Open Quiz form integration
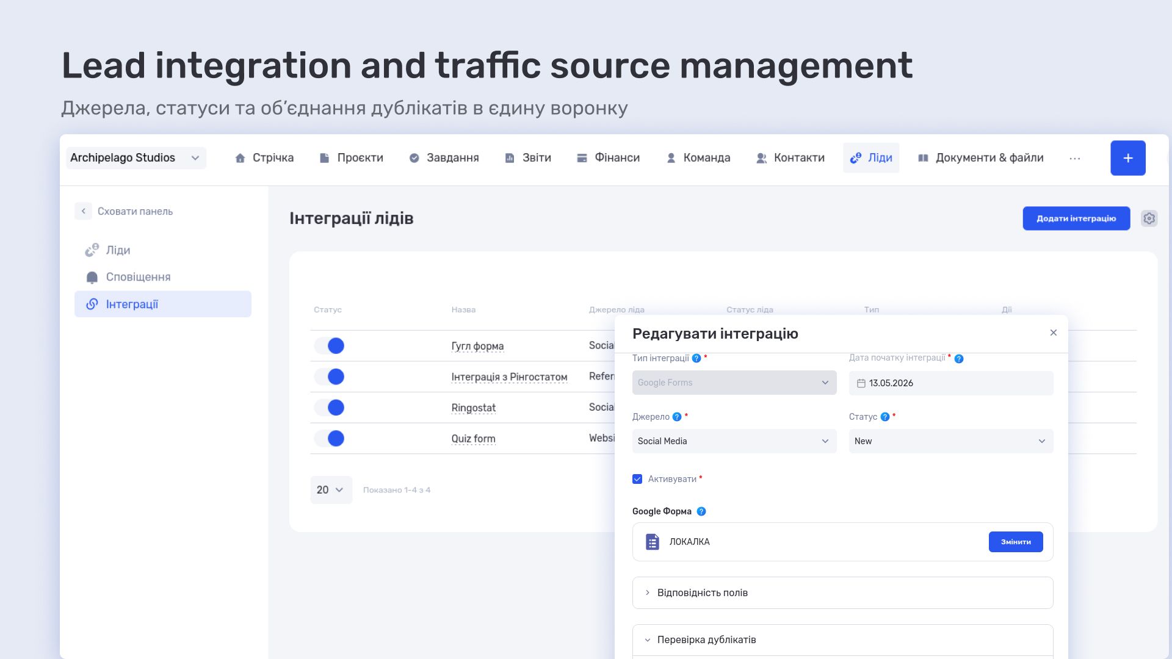The image size is (1172, 659). tap(473, 439)
